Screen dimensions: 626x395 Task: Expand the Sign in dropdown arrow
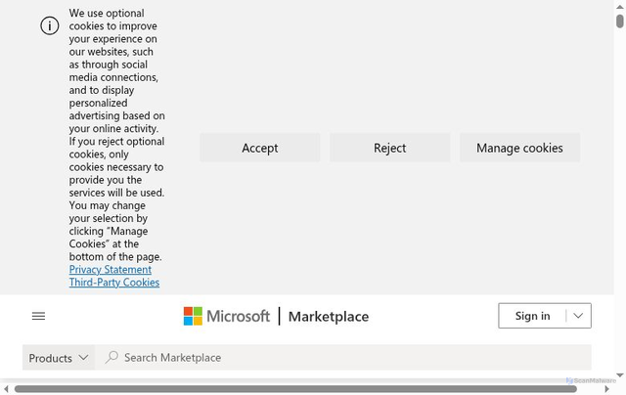578,316
